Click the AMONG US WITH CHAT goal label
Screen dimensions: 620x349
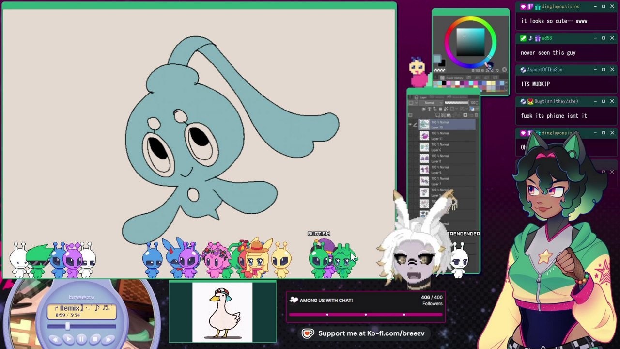(x=325, y=301)
